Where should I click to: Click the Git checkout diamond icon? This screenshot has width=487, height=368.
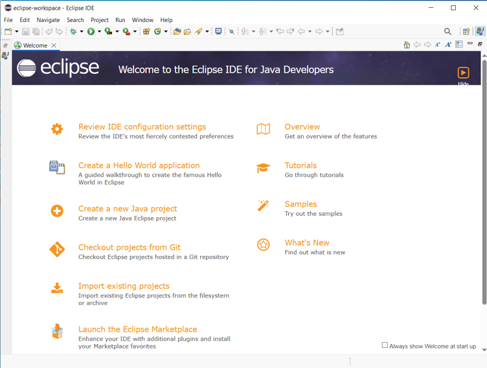pyautogui.click(x=57, y=249)
